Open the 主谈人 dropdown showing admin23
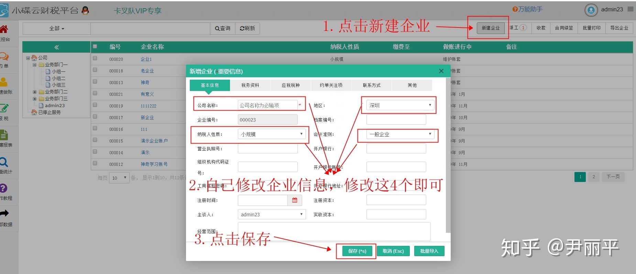Screen dimensions: 636x274 272,214
